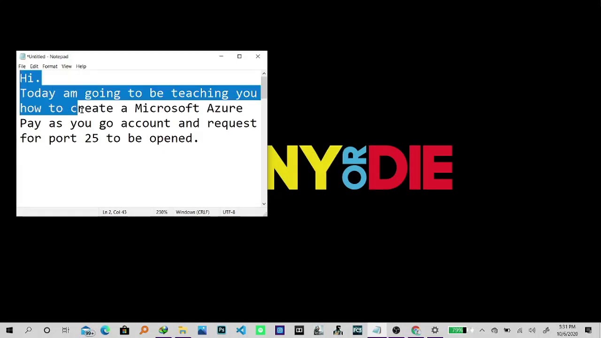Click the vertical scrollbar down arrow in Notepad
This screenshot has height=338, width=601.
(264, 204)
